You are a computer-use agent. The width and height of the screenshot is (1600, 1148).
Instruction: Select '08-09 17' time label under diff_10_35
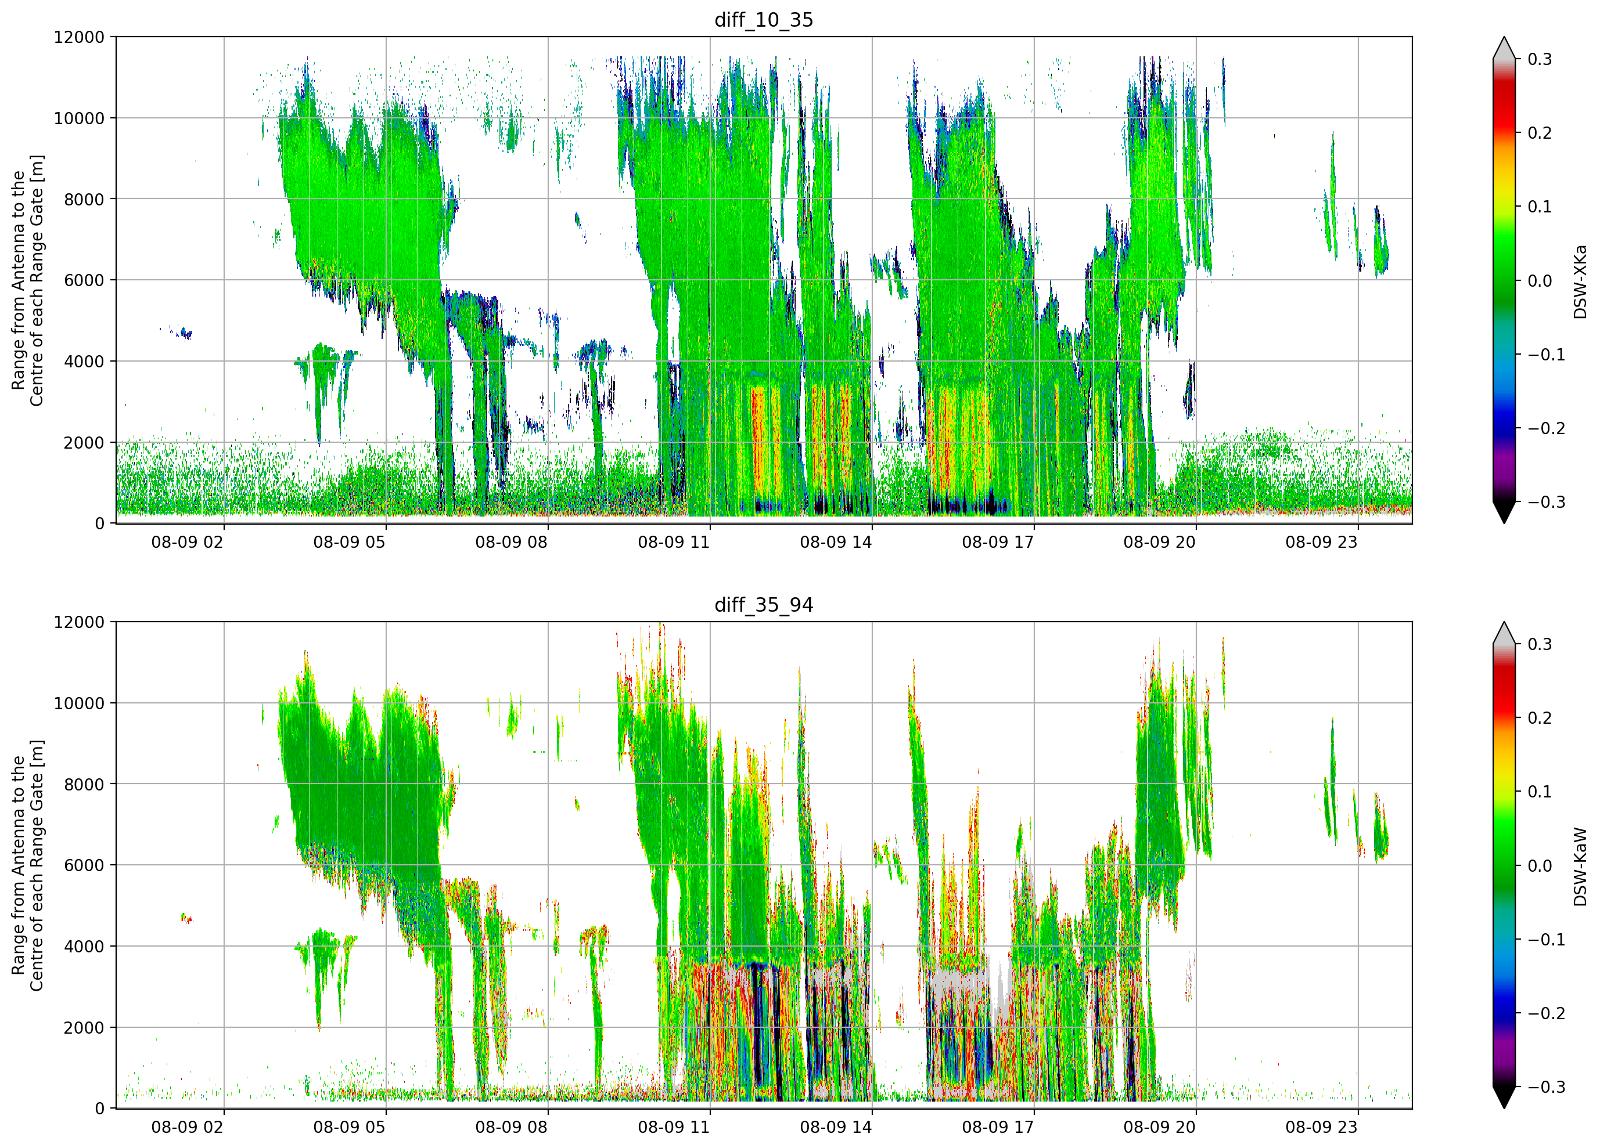[998, 542]
